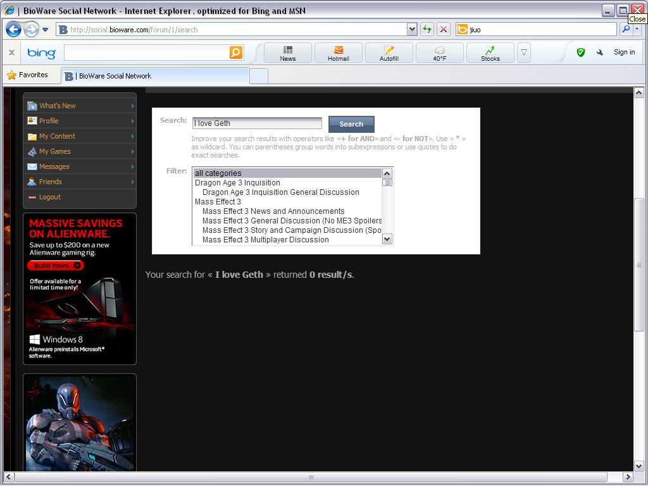The image size is (648, 486).
Task: Click the Logout link in sidebar
Action: 50,197
